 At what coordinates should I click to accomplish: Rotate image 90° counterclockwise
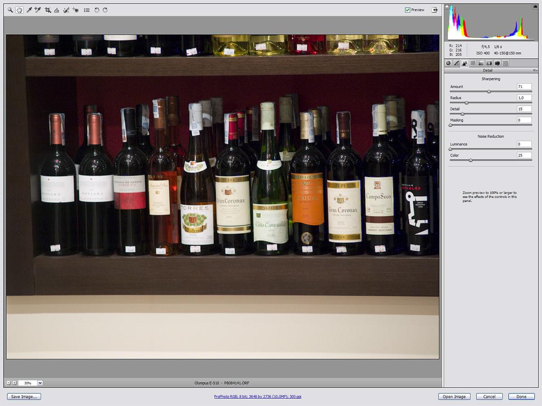point(97,10)
